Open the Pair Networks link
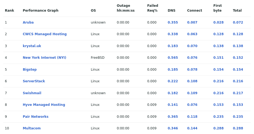Image resolution: width=254 pixels, height=134 pixels. pos(36,116)
